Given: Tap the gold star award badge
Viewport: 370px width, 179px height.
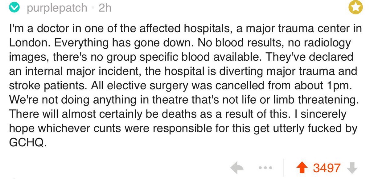Looking at the screenshot, I should click(356, 8).
